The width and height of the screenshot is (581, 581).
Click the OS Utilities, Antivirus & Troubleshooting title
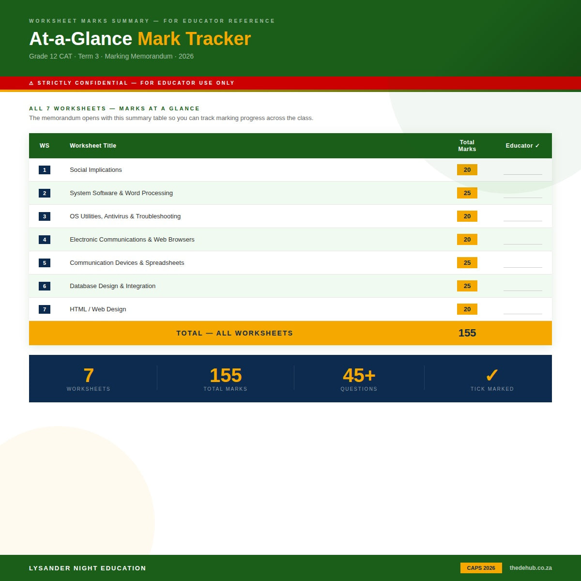(125, 216)
